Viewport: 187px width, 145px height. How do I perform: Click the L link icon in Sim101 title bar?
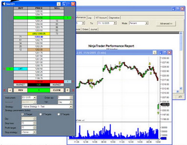(59, 4)
